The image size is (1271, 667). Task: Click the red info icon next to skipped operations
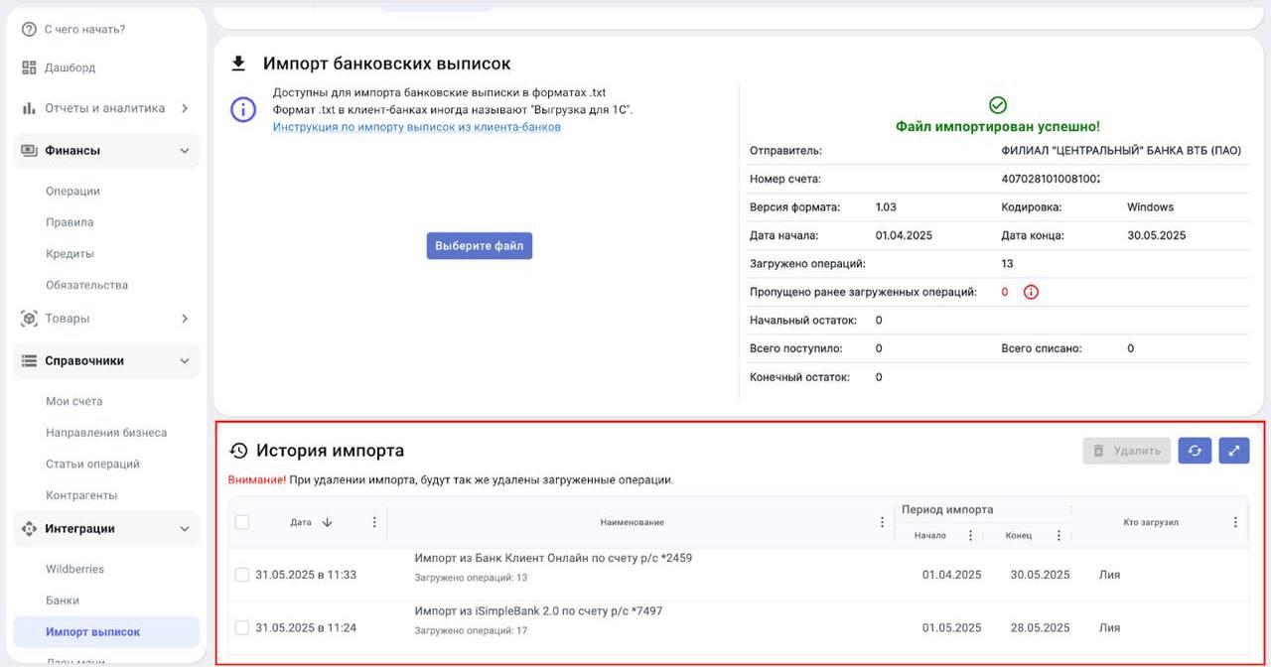1031,292
